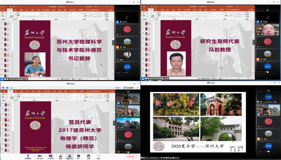Enter fullscreen via the top bar icon
281x160 pixels.
click(x=138, y=88)
